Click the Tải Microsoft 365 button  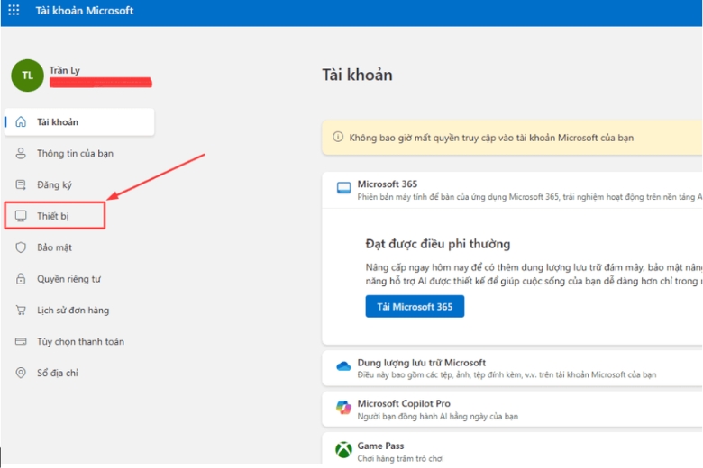click(x=415, y=306)
